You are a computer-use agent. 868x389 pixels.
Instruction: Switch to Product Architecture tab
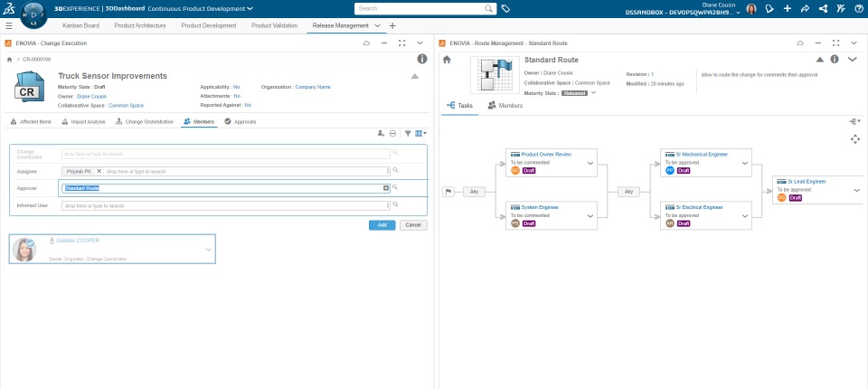(140, 25)
